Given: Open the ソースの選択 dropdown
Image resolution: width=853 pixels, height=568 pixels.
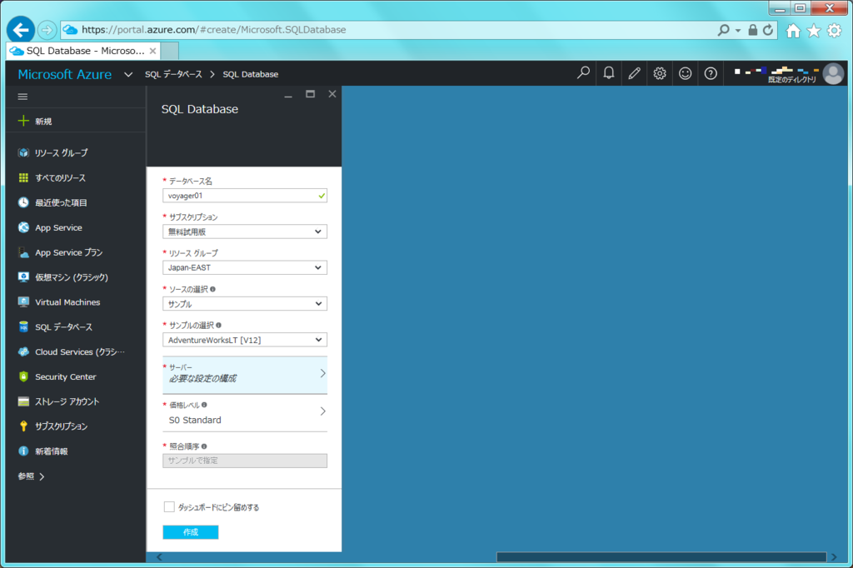Looking at the screenshot, I should tap(245, 304).
